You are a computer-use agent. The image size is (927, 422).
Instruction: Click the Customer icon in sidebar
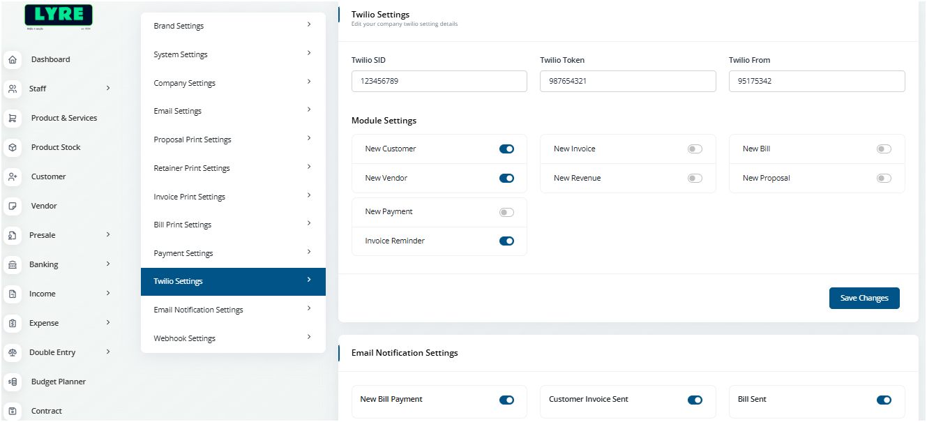[x=13, y=177]
